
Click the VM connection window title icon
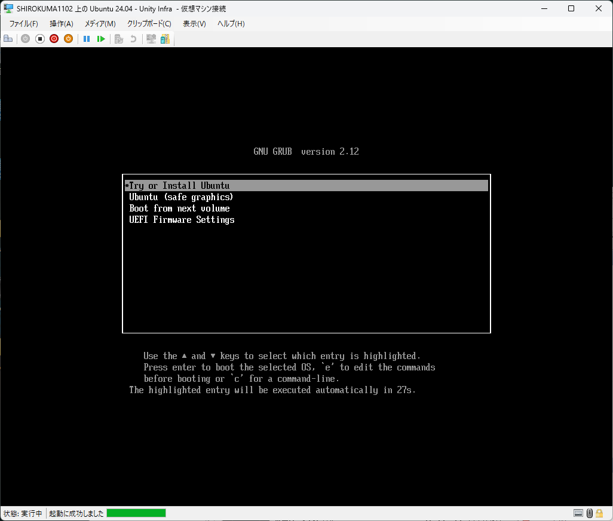8,8
